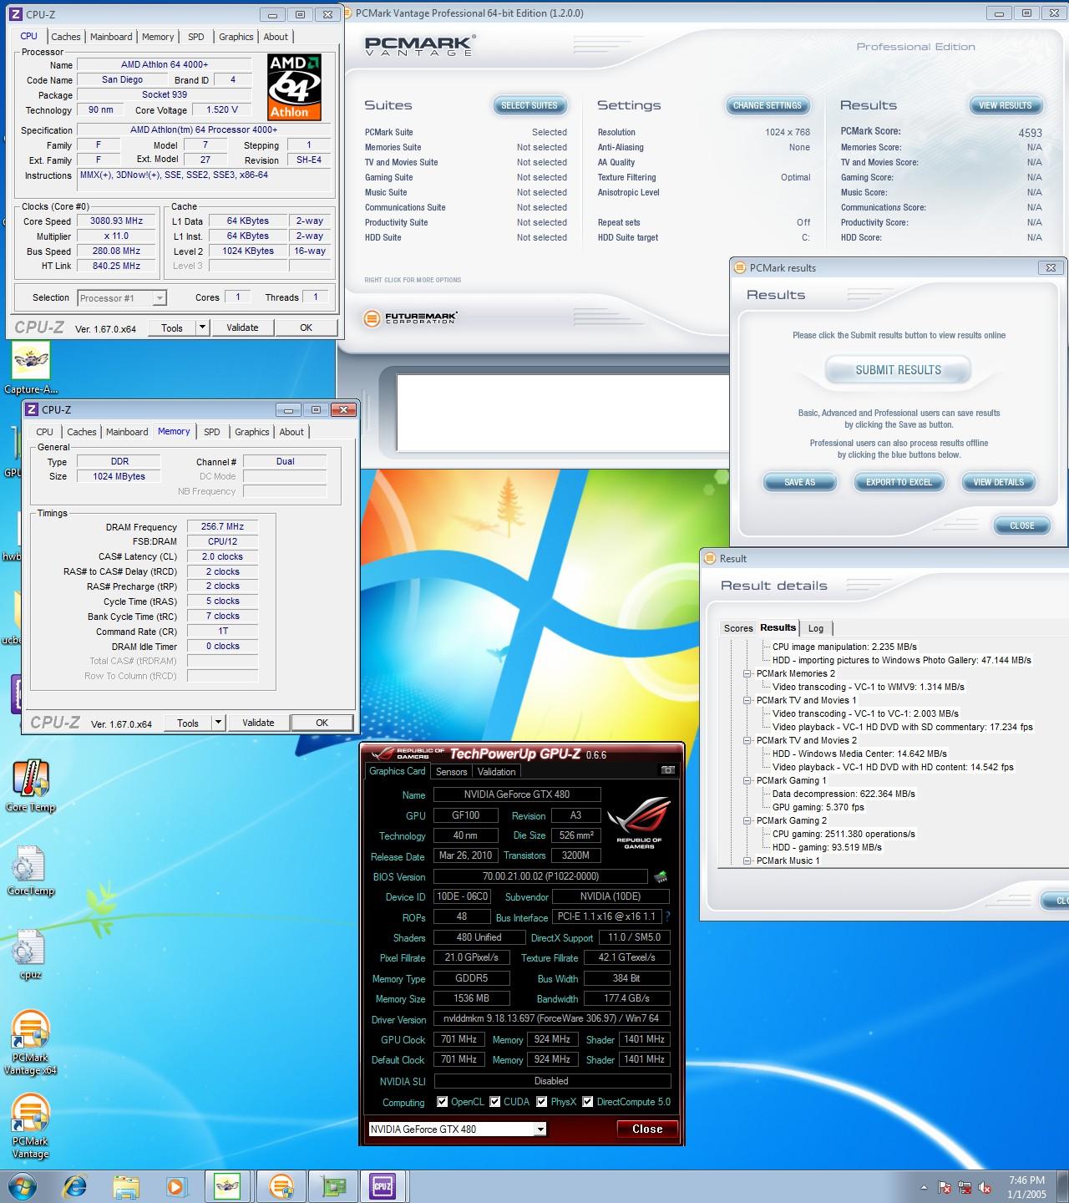Viewport: 1069px width, 1203px height.
Task: Open the muted volume tray icon
Action: tap(985, 1187)
